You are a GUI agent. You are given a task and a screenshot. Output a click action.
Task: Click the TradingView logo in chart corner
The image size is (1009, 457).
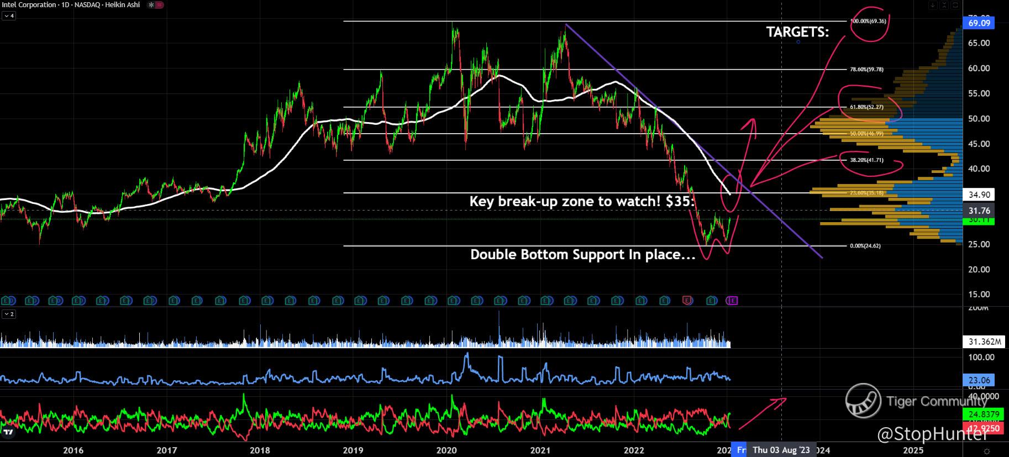click(8, 432)
